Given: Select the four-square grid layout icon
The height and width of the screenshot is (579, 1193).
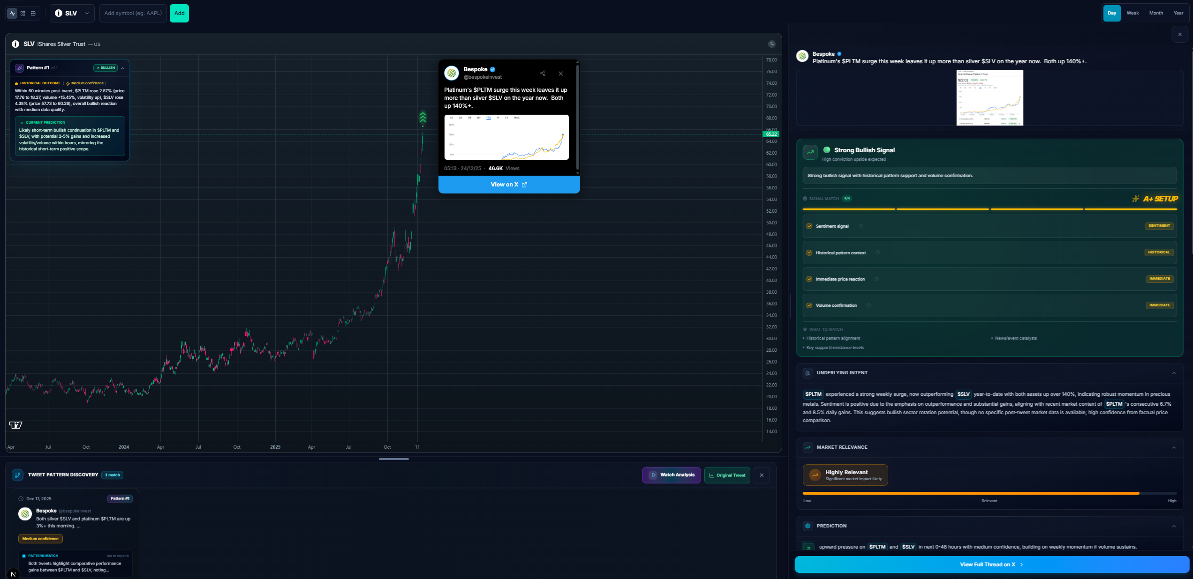Looking at the screenshot, I should click(23, 13).
